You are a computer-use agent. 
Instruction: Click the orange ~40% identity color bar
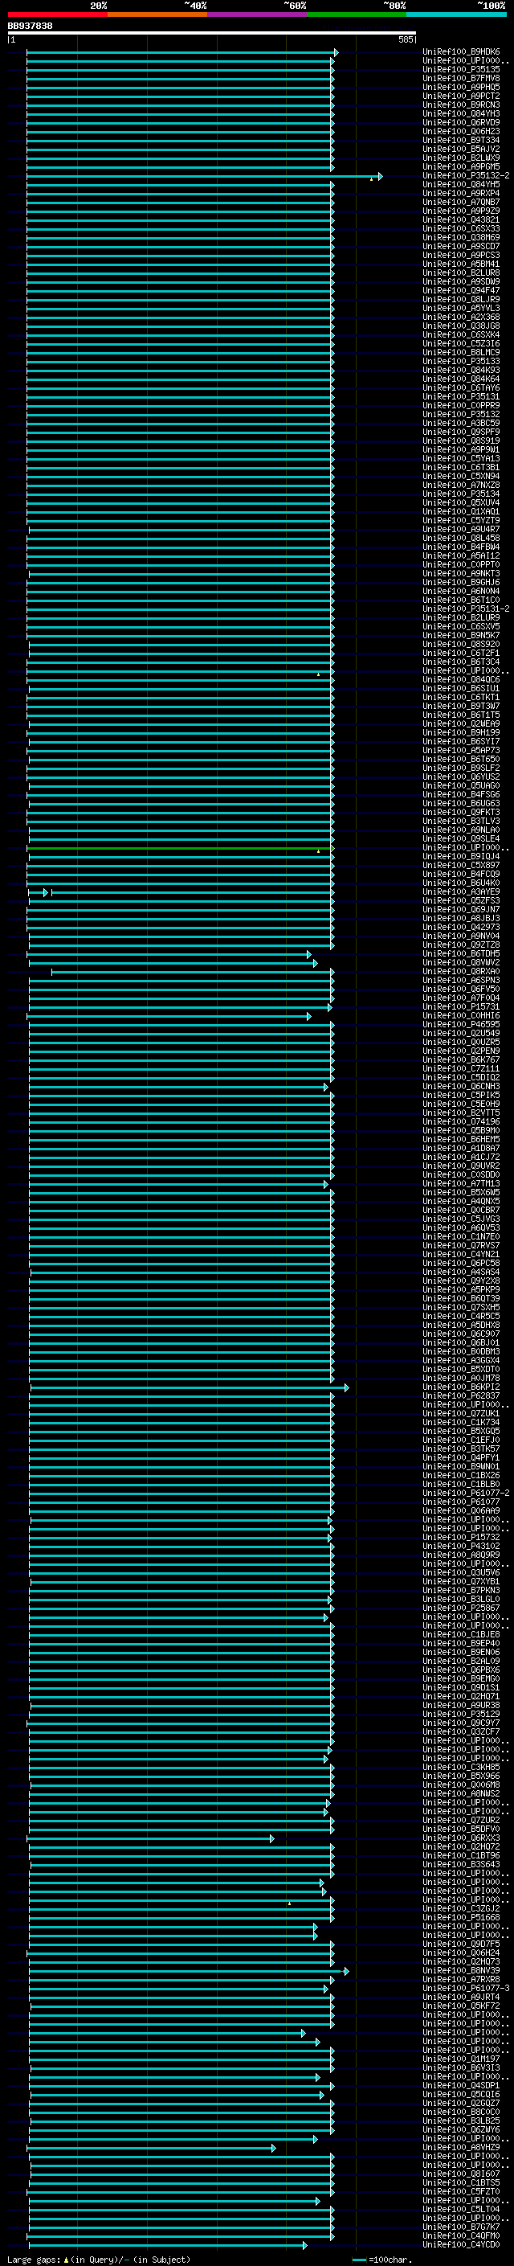(x=158, y=14)
